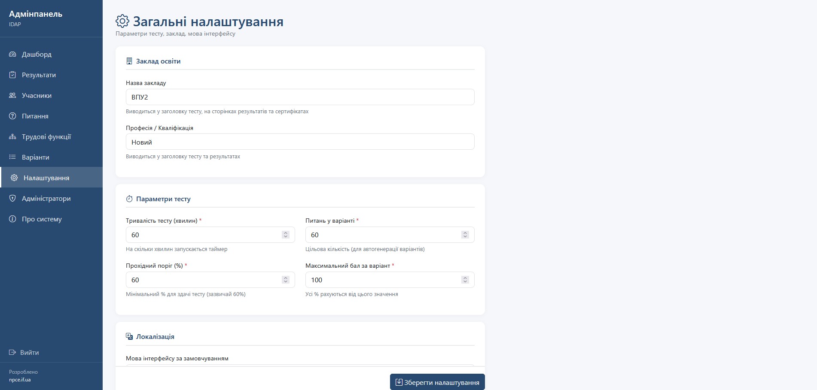Click the 'Розроблено' footer text
817x390 pixels.
(23, 372)
